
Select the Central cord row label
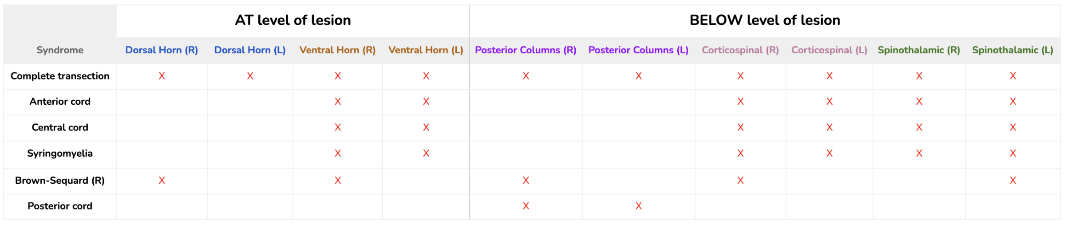coord(60,128)
